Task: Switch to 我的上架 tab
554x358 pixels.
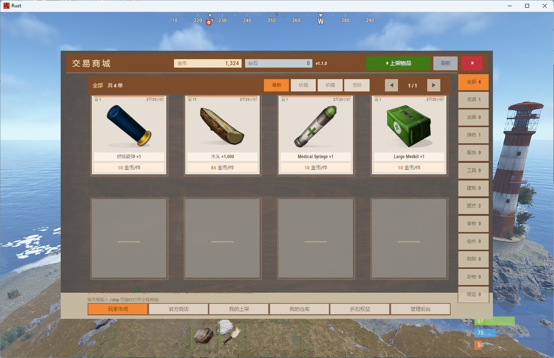Action: coord(239,309)
